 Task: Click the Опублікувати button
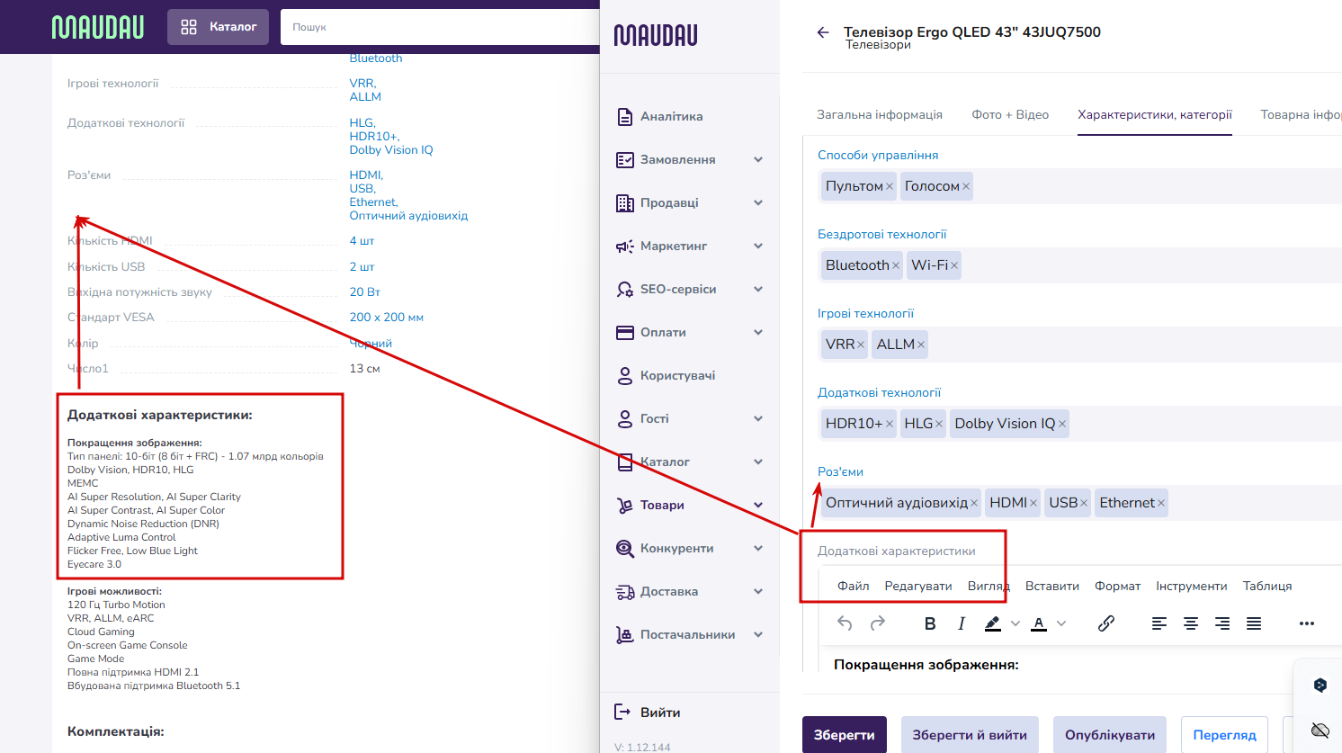tap(1110, 735)
